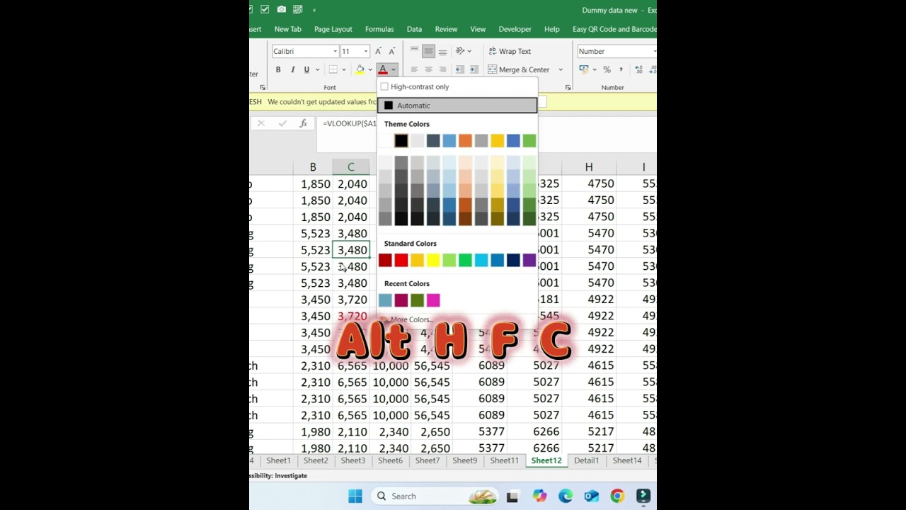The width and height of the screenshot is (906, 510).
Task: Switch to the Detail1 worksheet tab
Action: 587,460
